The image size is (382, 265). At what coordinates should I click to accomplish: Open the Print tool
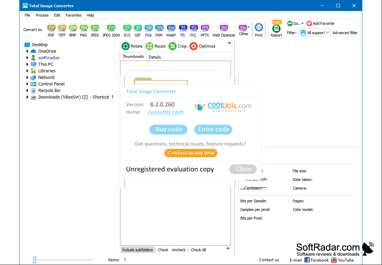point(258,30)
